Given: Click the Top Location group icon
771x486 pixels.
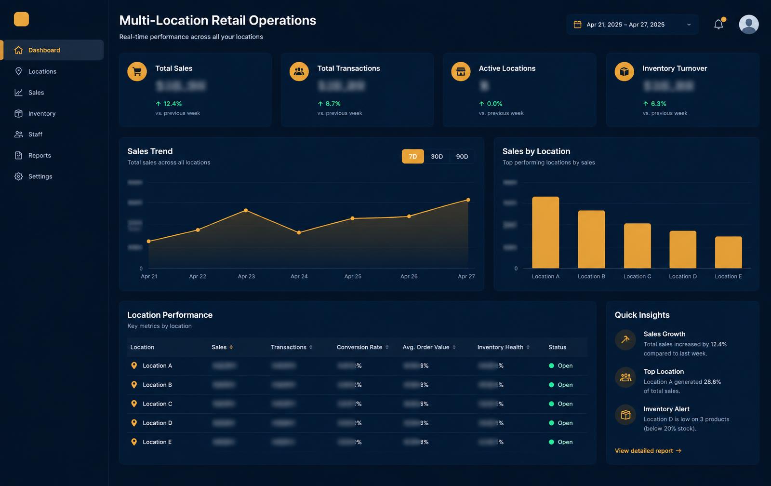Looking at the screenshot, I should pos(625,377).
